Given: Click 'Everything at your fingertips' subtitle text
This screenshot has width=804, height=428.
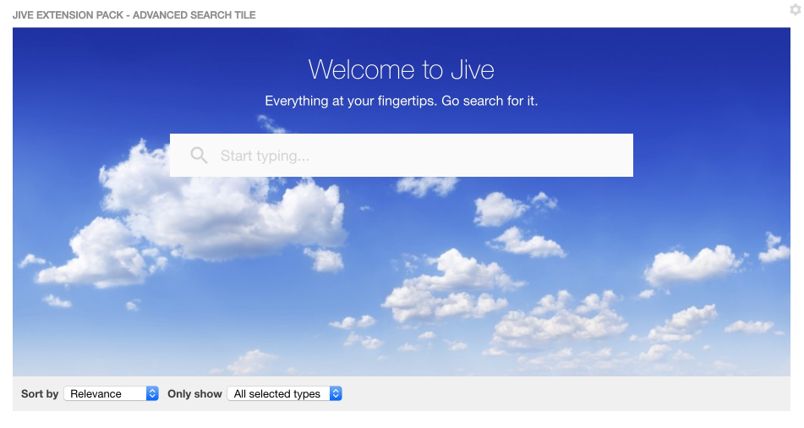Looking at the screenshot, I should (x=402, y=101).
